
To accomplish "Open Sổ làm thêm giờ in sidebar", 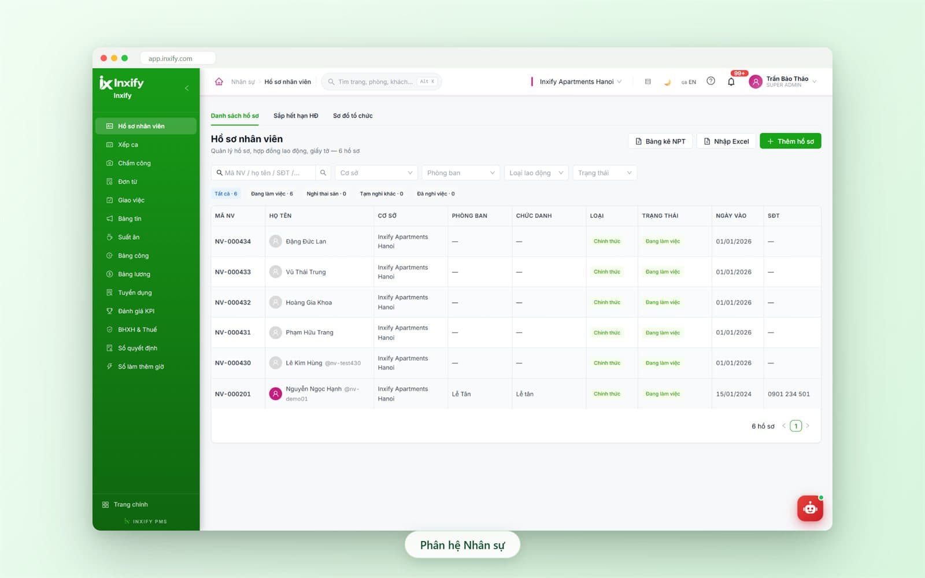I will (146, 366).
